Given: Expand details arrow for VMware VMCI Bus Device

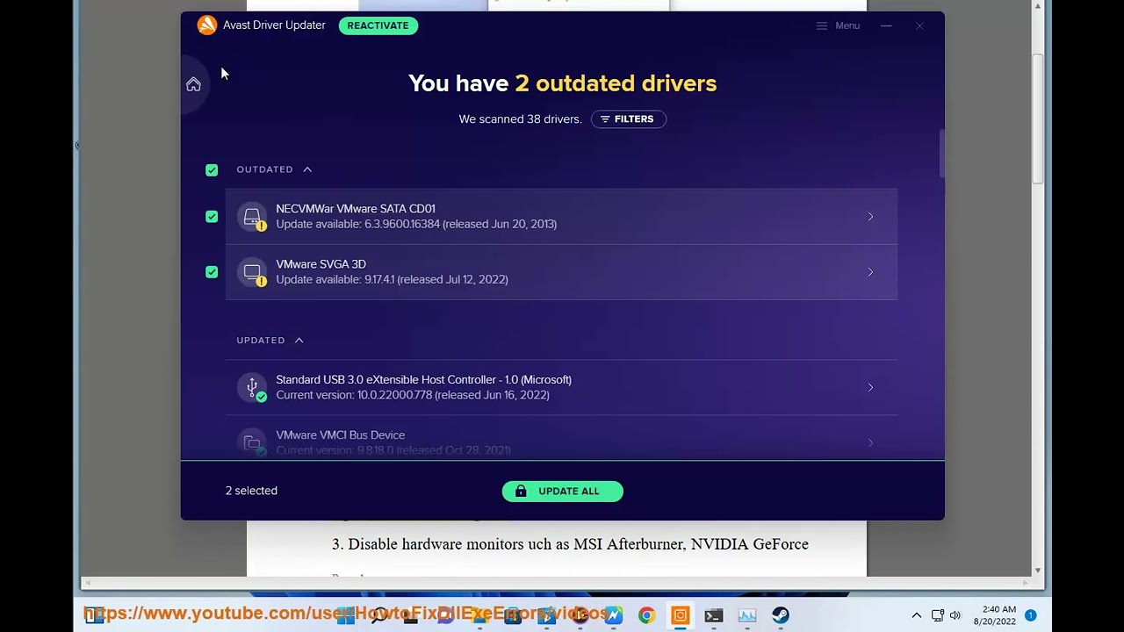Looking at the screenshot, I should coord(870,442).
